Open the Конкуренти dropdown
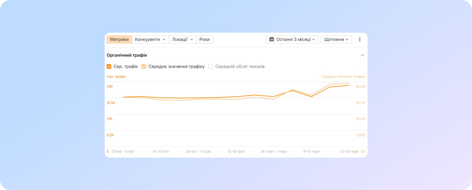The image size is (472, 190). [150, 39]
